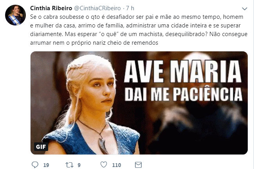The width and height of the screenshot is (254, 169).
Task: Click the tweet's last line ending 'cheio de remendos'
Action: coord(94,43)
